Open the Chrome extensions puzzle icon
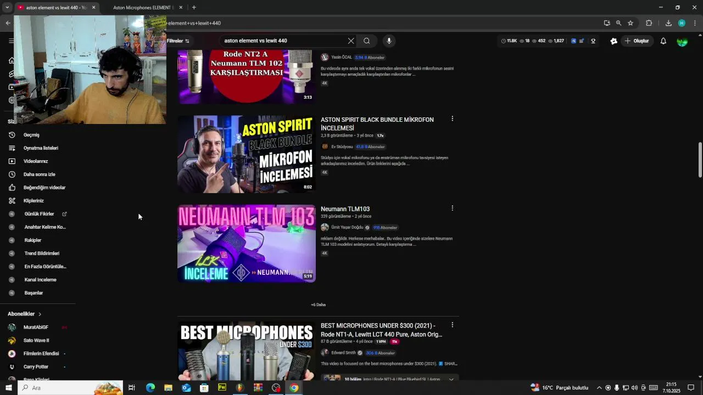Image resolution: width=703 pixels, height=395 pixels. [649, 23]
